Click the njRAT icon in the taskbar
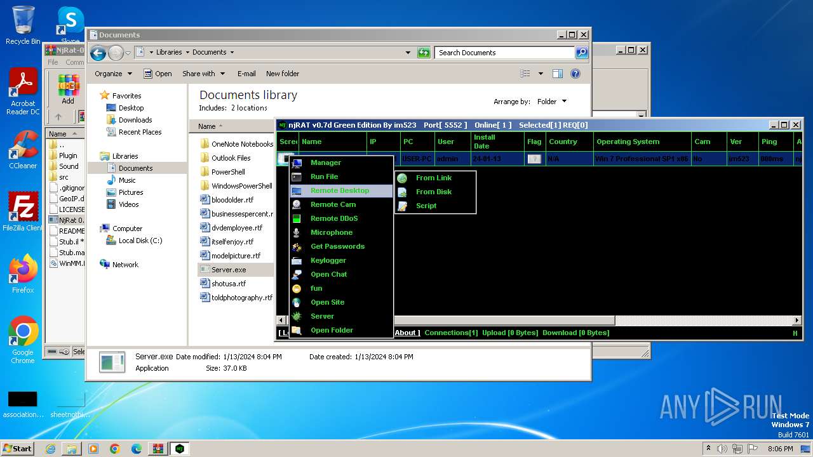813x457 pixels. coord(180,448)
